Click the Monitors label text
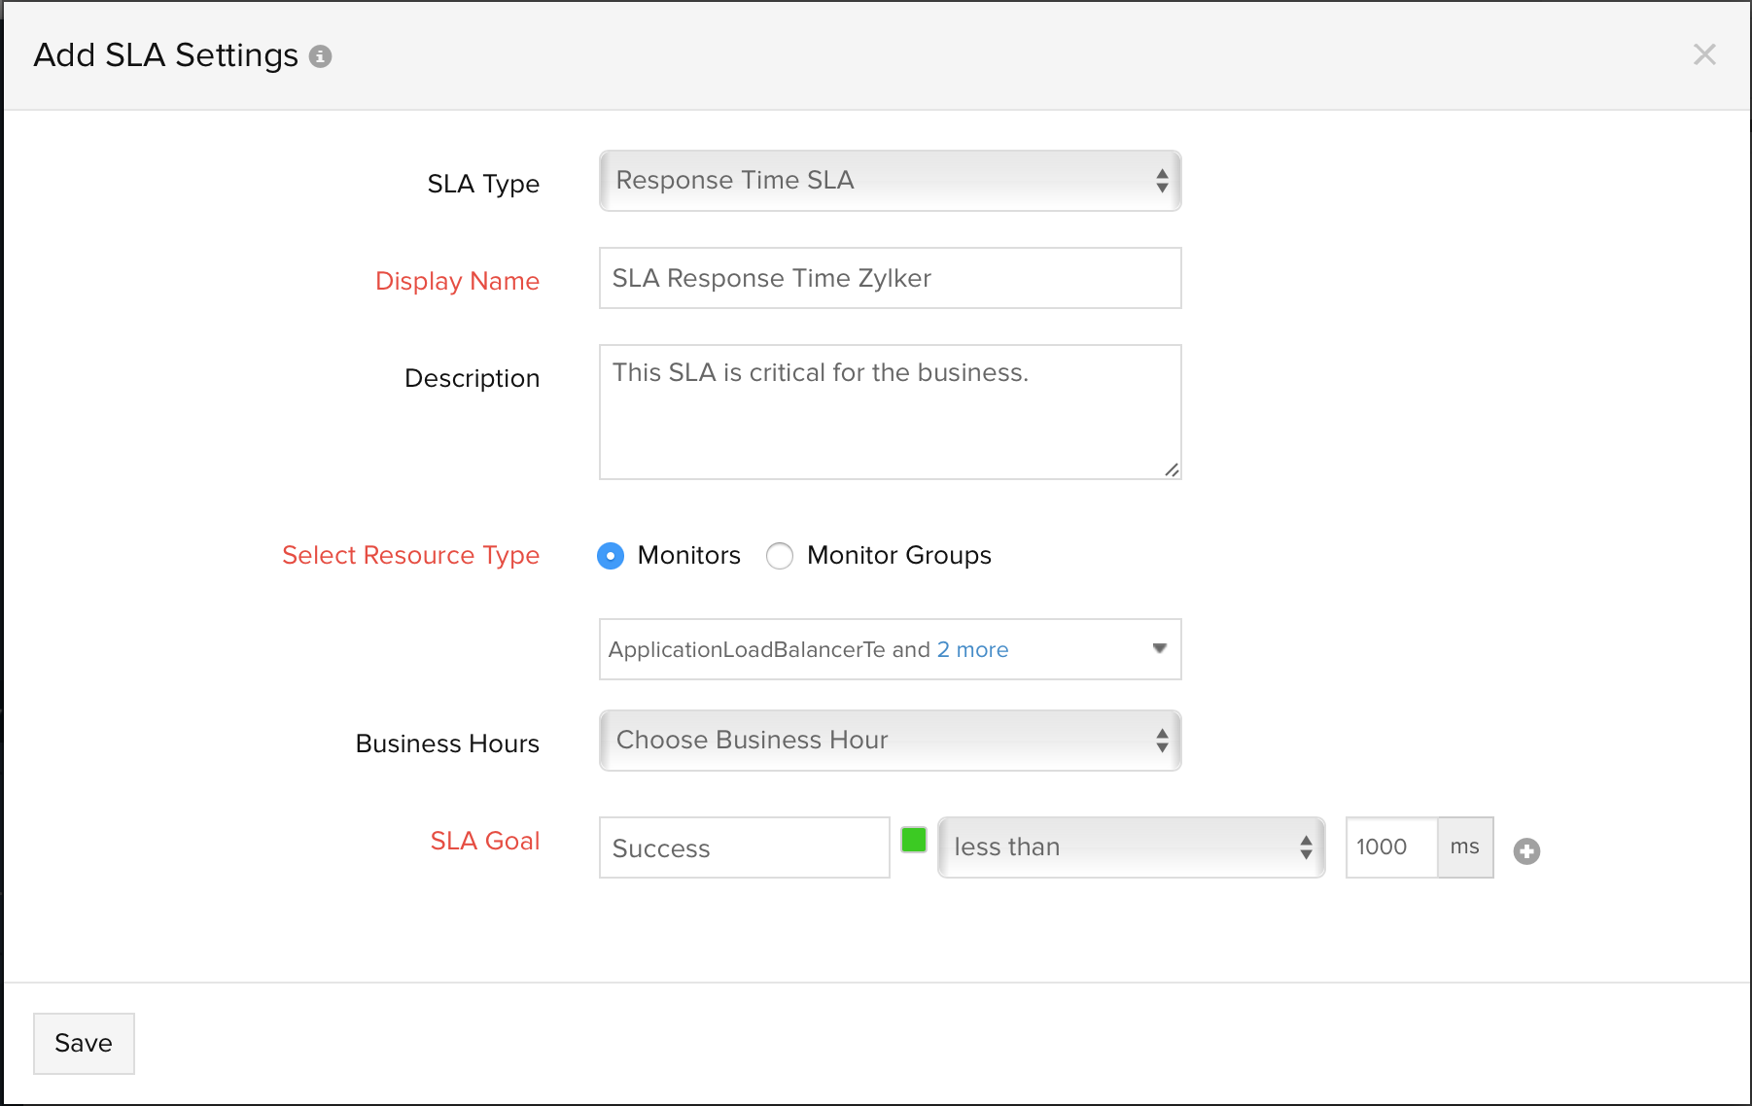 point(688,556)
